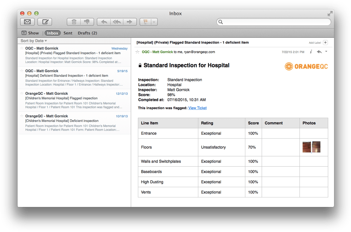
Task: Click Unsatisfactory rating cell
Action: click(221, 147)
